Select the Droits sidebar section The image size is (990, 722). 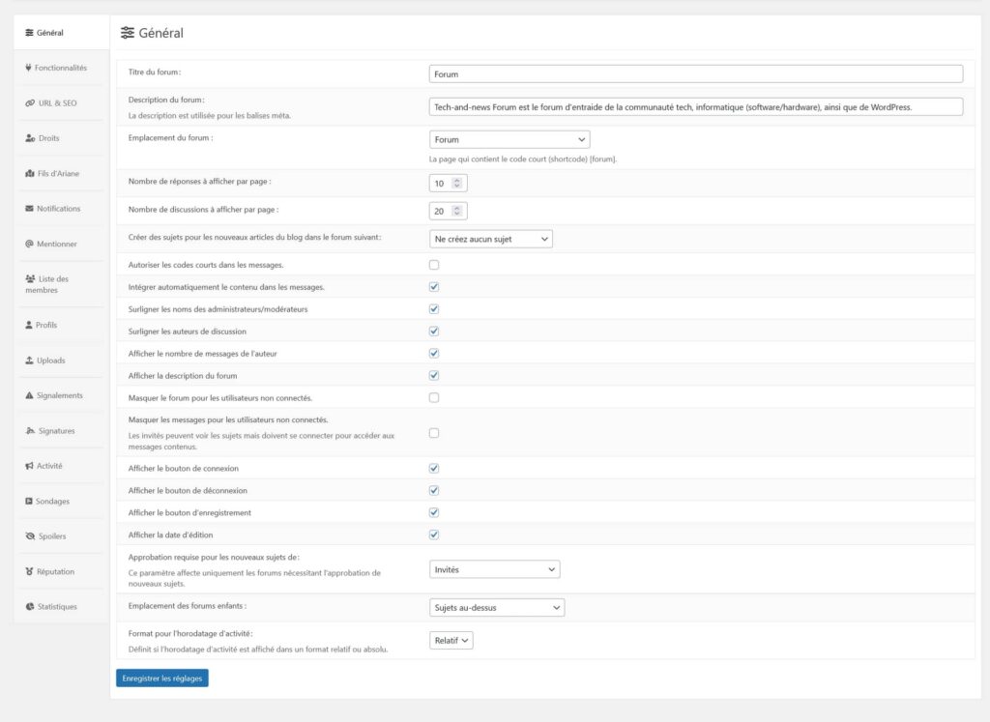tap(50, 138)
